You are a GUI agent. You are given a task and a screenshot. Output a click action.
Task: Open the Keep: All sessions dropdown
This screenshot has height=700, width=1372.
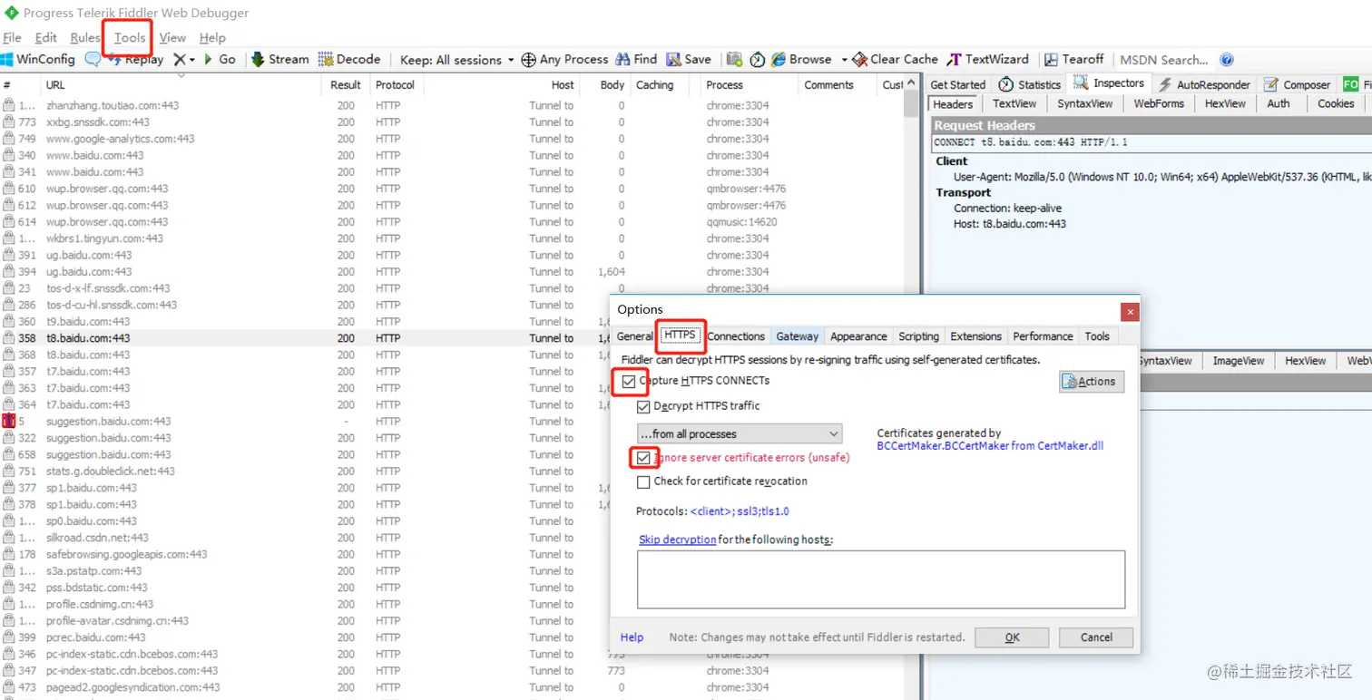[456, 60]
